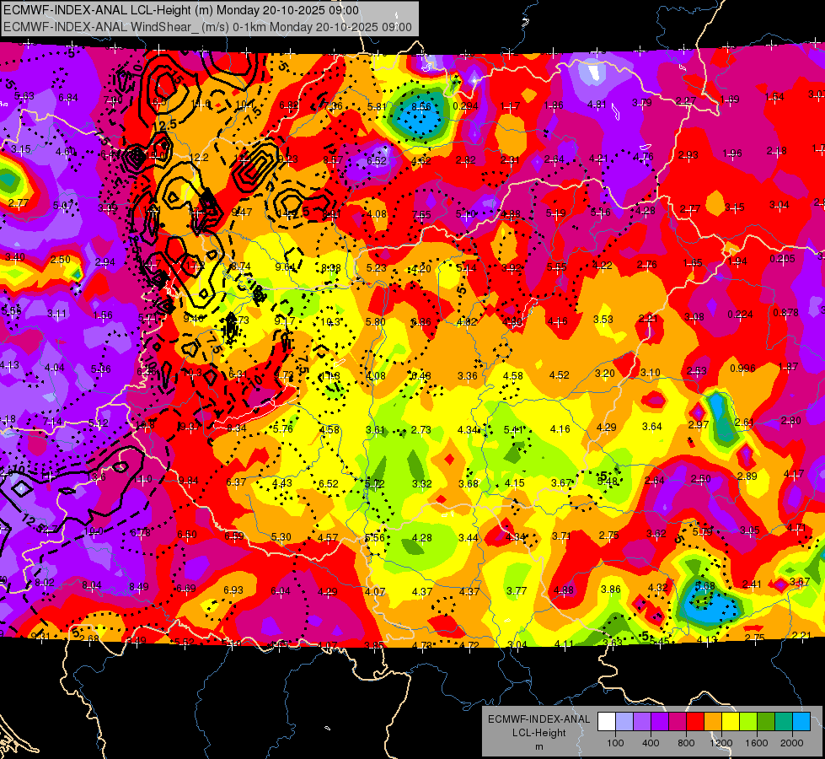Click the wind shear value 3.20
The image size is (825, 759).
click(604, 374)
